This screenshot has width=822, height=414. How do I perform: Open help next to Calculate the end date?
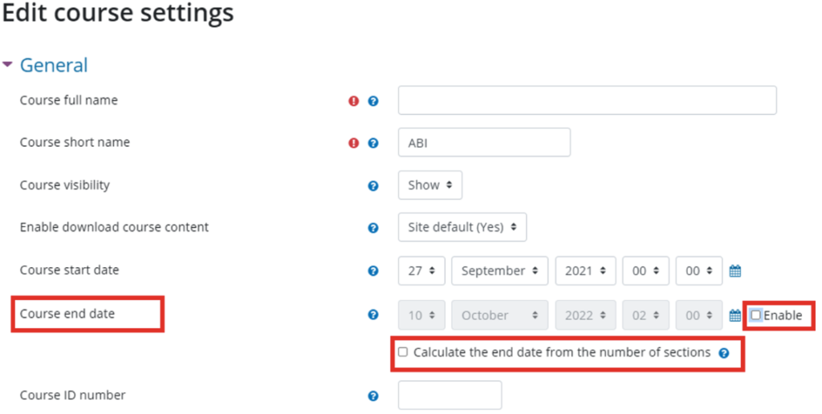[x=724, y=353]
